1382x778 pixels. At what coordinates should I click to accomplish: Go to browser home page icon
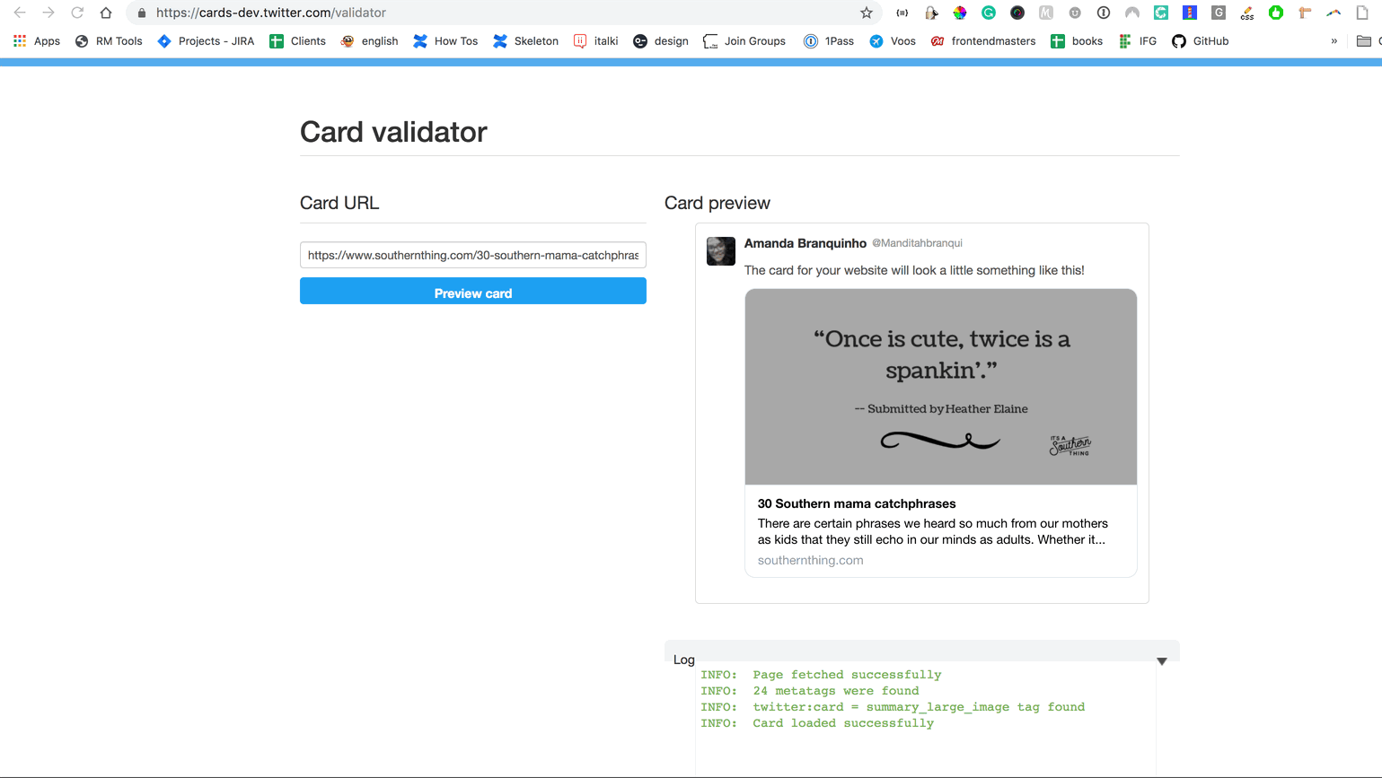(x=106, y=13)
